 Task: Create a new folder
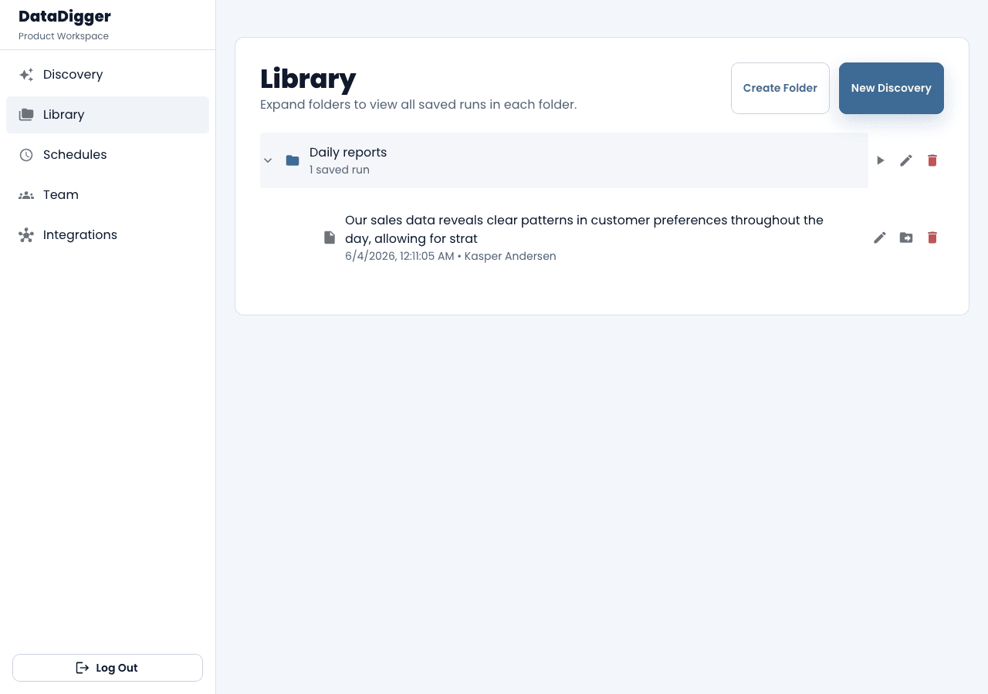780,88
